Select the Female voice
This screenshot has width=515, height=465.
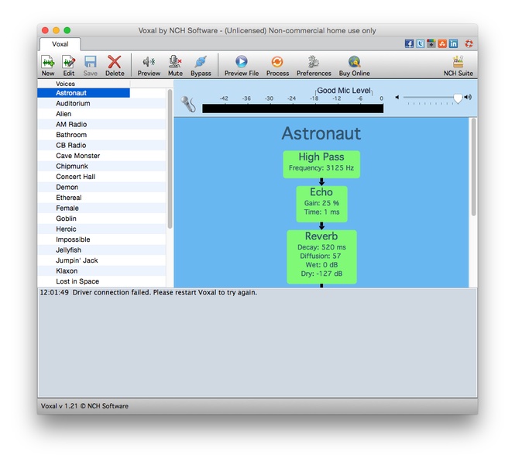point(101,208)
